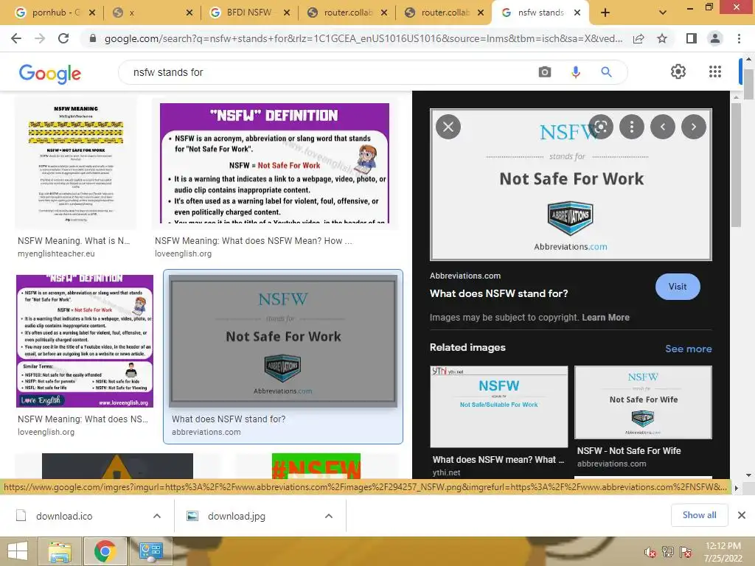This screenshot has width=755, height=566.
Task: Click Show all downloads
Action: (699, 515)
